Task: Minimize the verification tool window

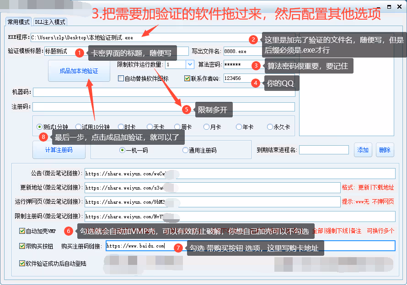Action: click(x=388, y=7)
